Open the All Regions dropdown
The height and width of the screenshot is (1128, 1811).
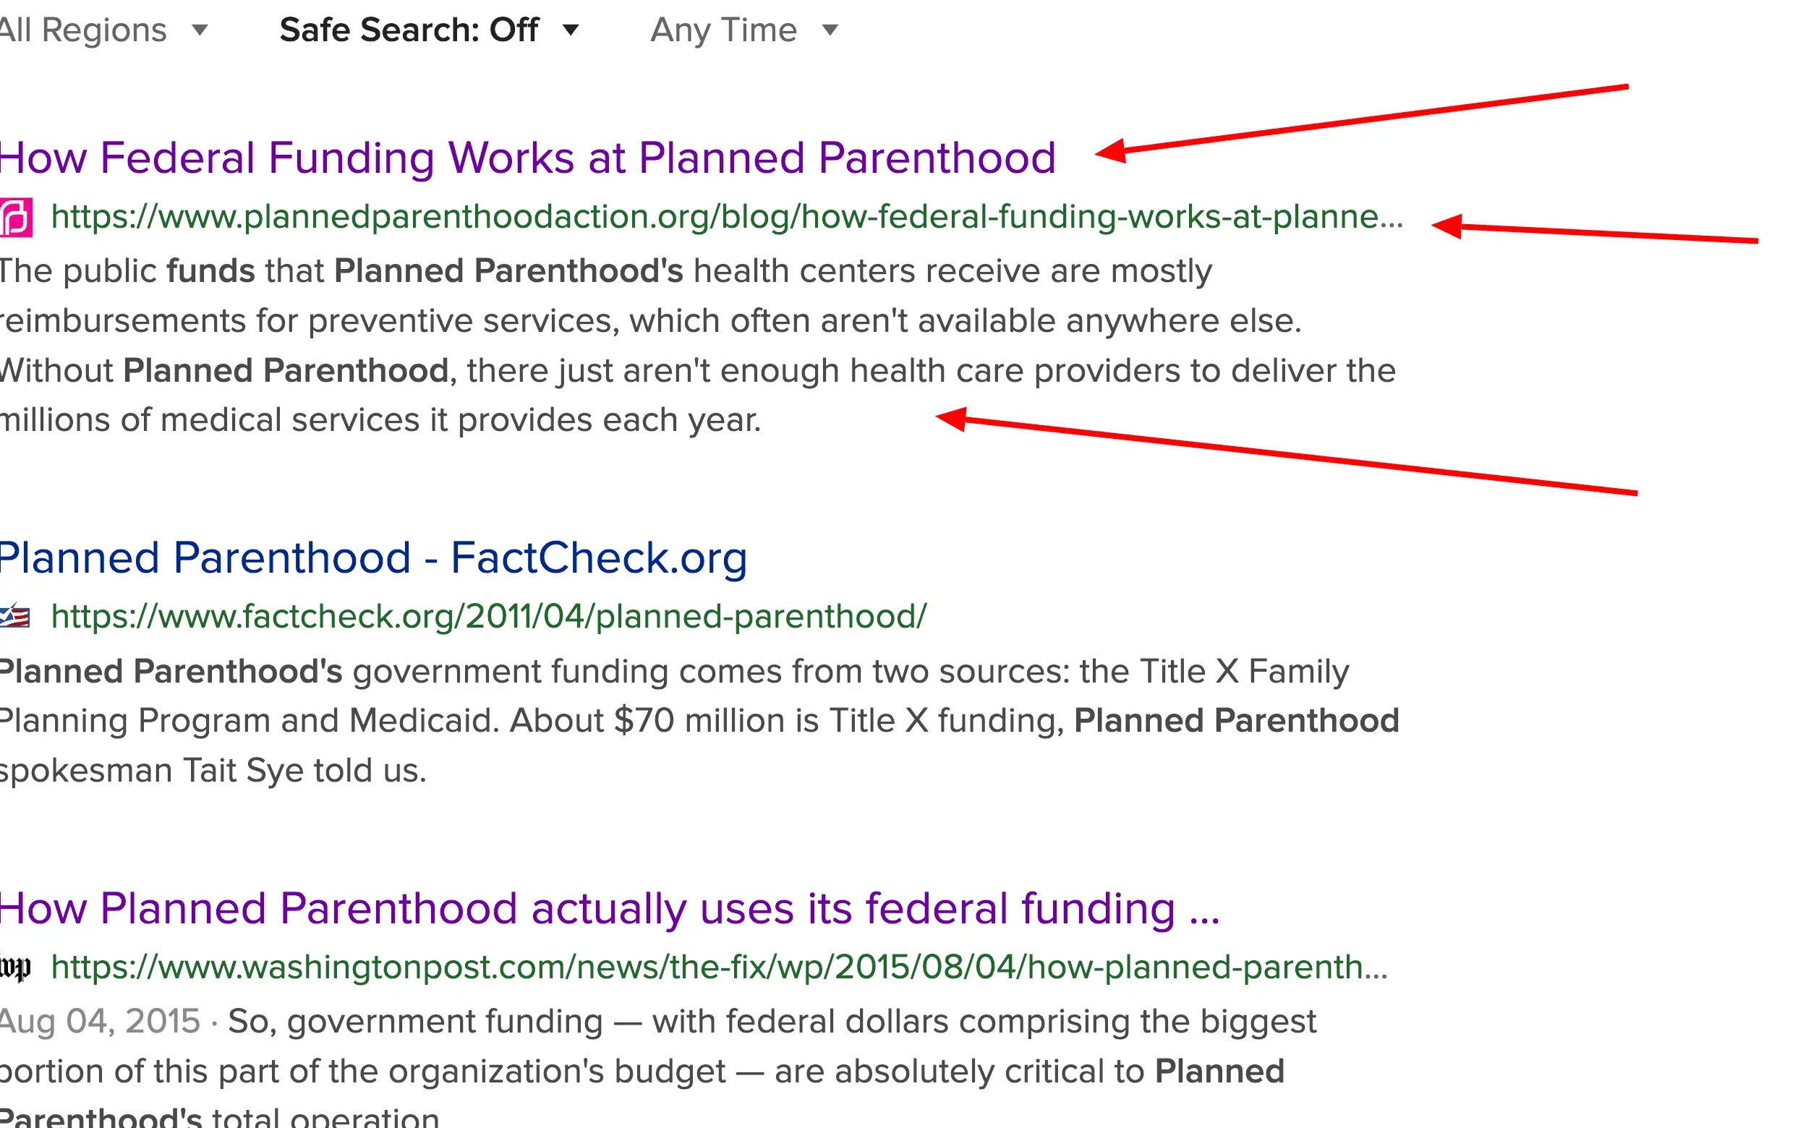84,30
